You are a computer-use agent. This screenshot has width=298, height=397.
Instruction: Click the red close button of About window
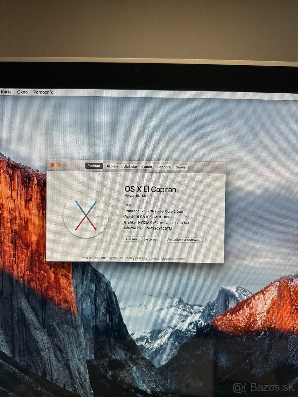click(53, 165)
